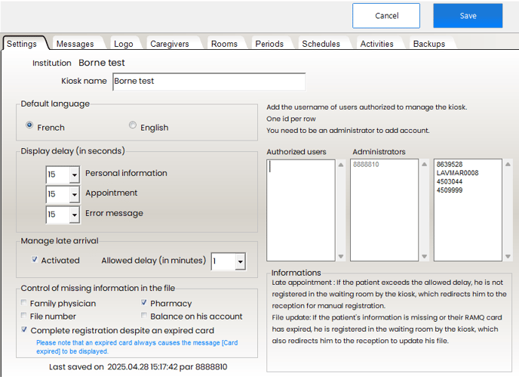
Task: Click the Save button
Action: pos(467,16)
